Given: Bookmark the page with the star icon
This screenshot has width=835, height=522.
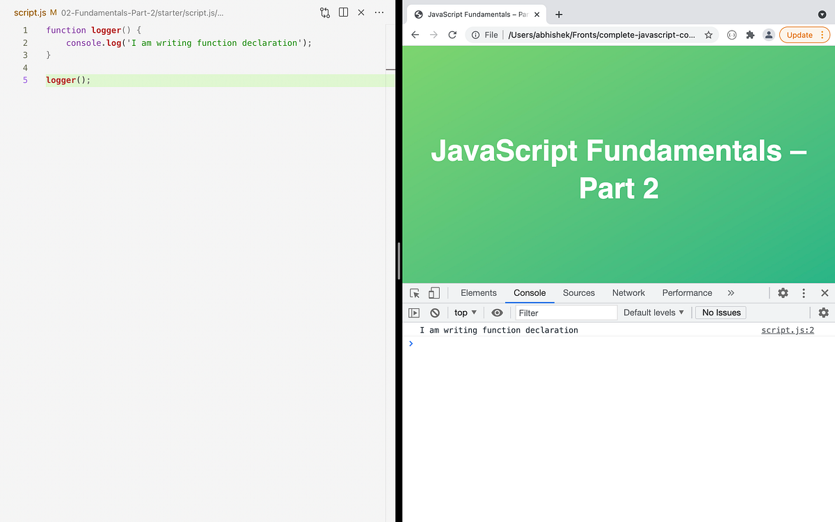Looking at the screenshot, I should (708, 34).
